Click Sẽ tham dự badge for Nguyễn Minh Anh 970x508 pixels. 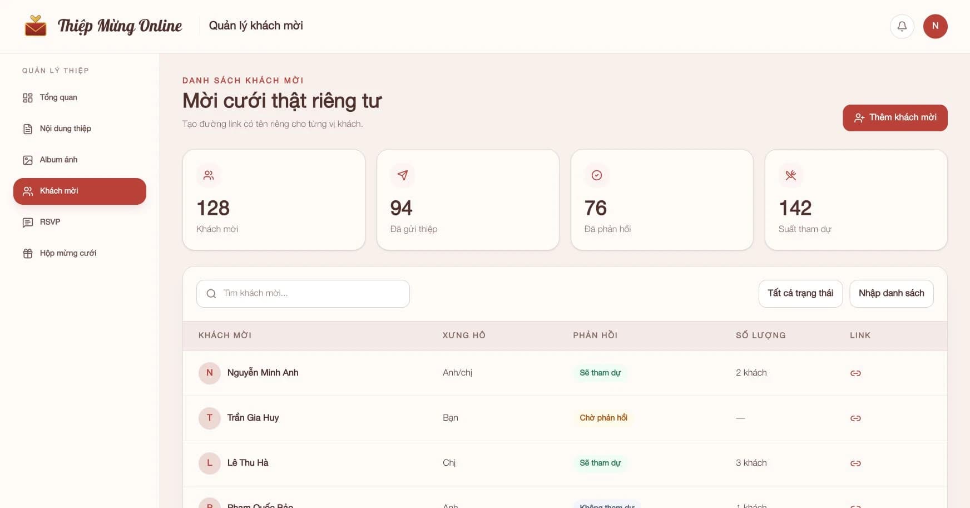600,373
